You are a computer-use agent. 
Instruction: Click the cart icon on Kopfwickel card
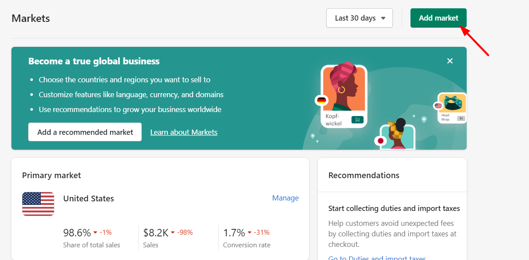click(x=357, y=119)
